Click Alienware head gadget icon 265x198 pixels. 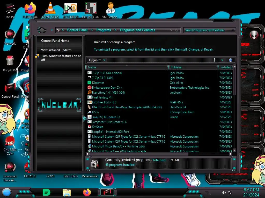254,35
